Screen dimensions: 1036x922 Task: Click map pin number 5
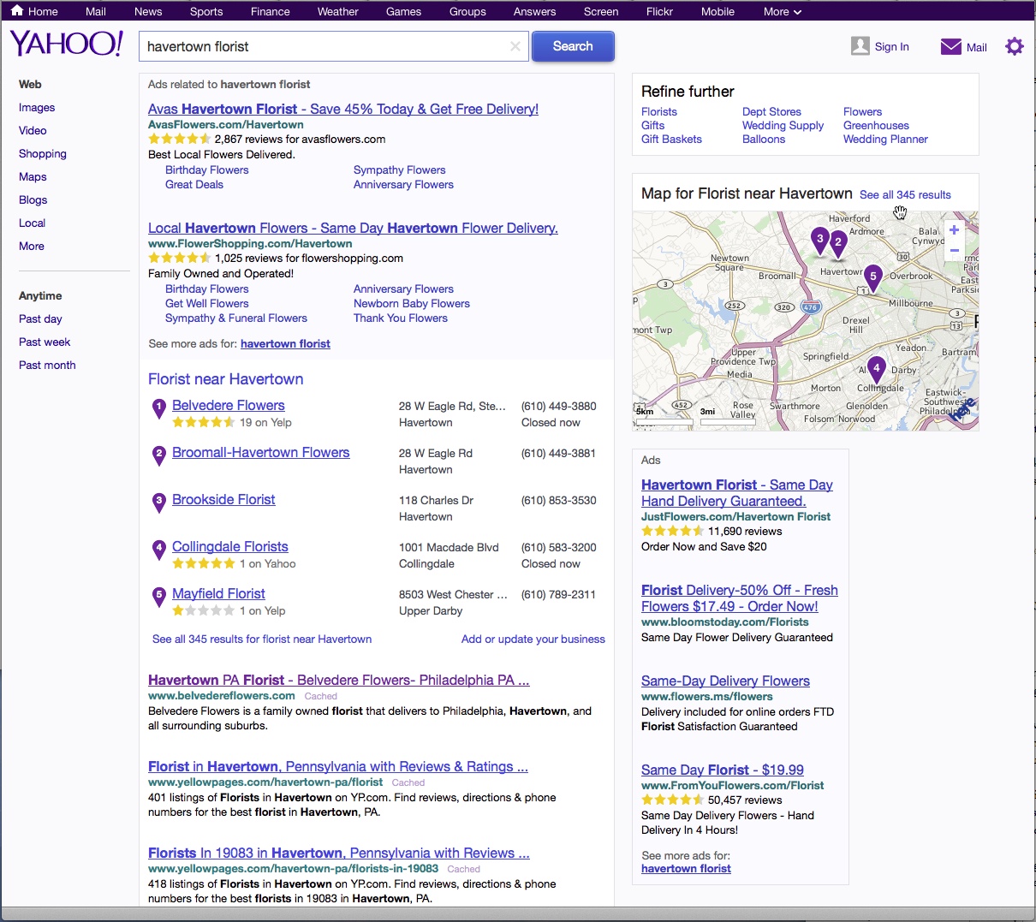[x=873, y=278]
